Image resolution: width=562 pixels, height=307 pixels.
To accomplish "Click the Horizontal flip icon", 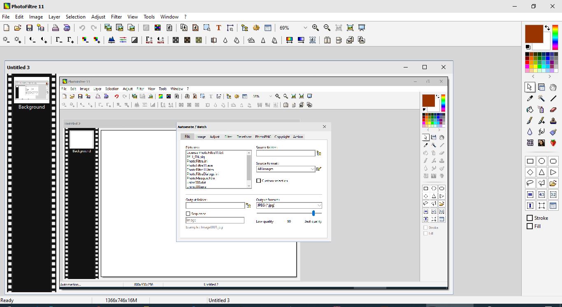I will 327,40.
